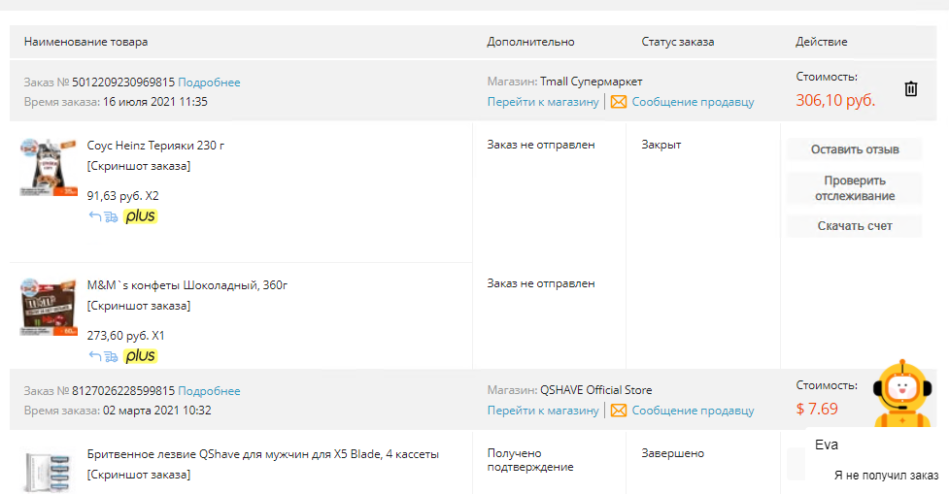This screenshot has width=949, height=494.
Task: Open Подробнее for order 8127026228599815
Action: point(209,391)
